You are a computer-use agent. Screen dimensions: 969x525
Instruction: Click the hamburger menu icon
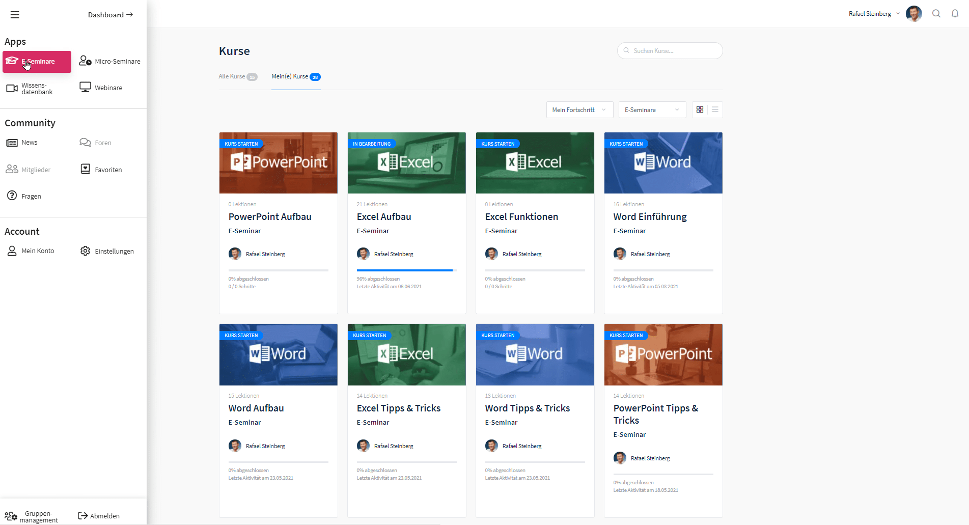click(x=15, y=15)
